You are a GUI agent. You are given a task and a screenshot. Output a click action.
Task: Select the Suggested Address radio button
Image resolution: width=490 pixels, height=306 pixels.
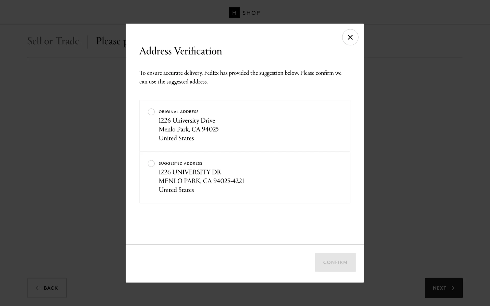151,163
